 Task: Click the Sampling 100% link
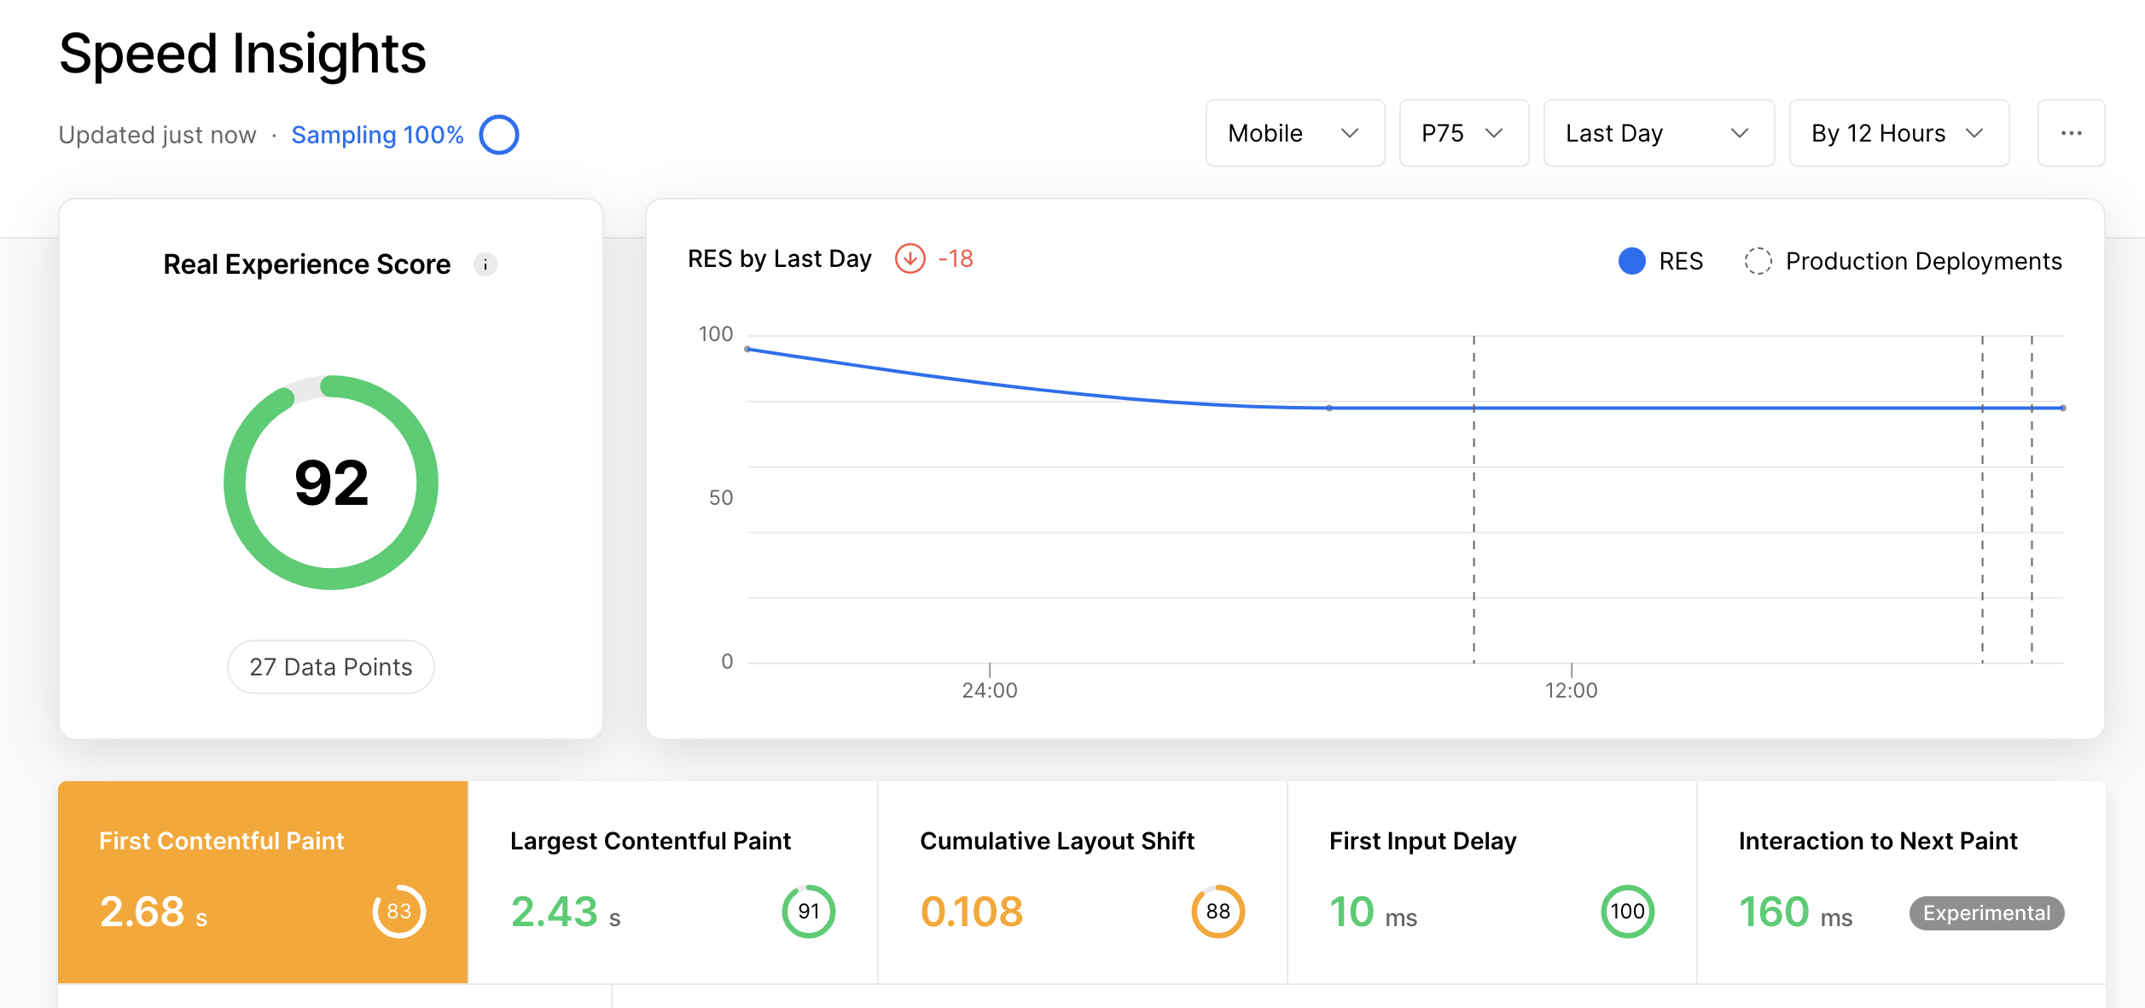pyautogui.click(x=376, y=134)
